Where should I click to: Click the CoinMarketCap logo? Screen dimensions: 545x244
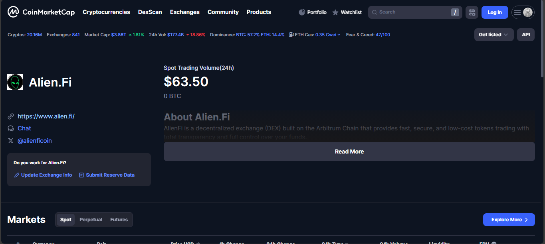click(x=41, y=12)
